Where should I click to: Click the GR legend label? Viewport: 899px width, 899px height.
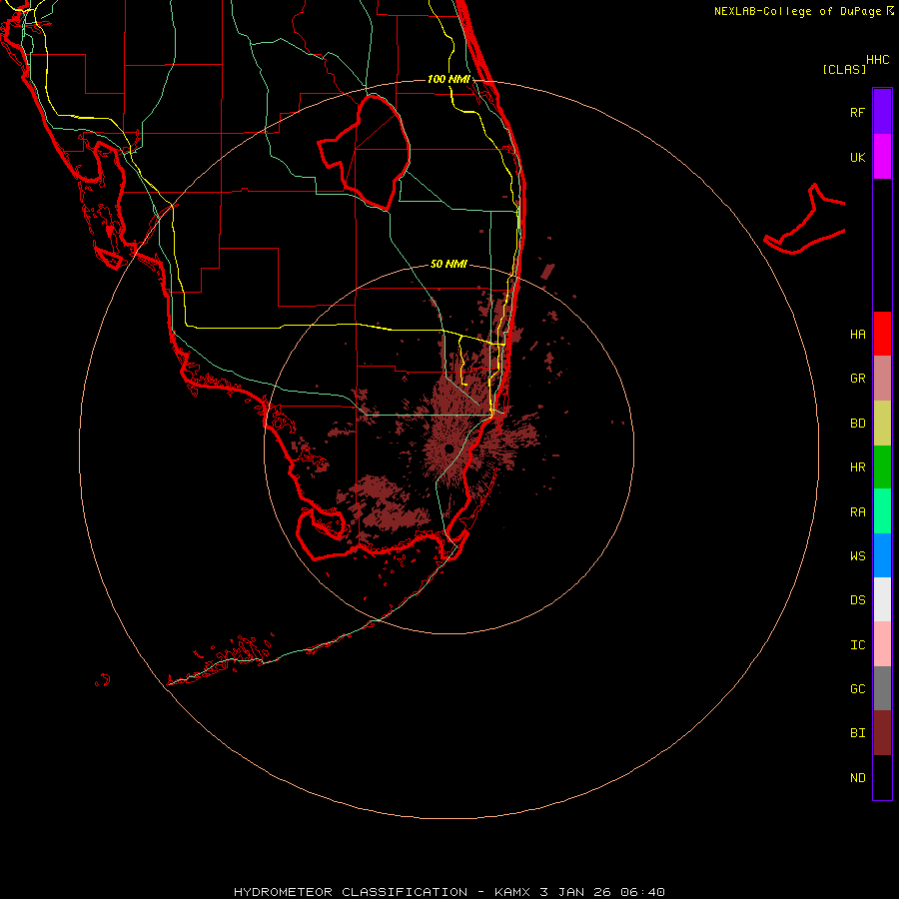(x=857, y=379)
